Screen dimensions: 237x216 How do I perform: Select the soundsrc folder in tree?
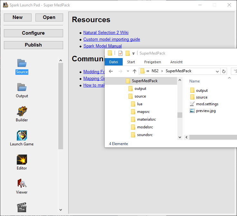click(141, 135)
